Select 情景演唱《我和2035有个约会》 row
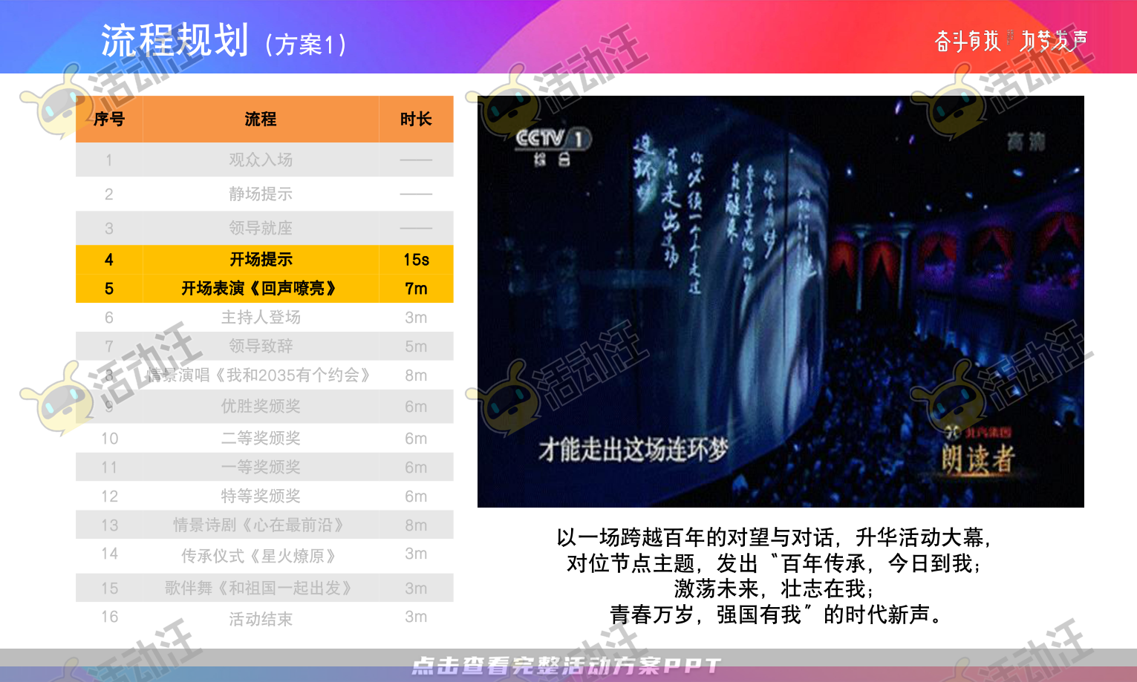The width and height of the screenshot is (1137, 682). tap(264, 375)
